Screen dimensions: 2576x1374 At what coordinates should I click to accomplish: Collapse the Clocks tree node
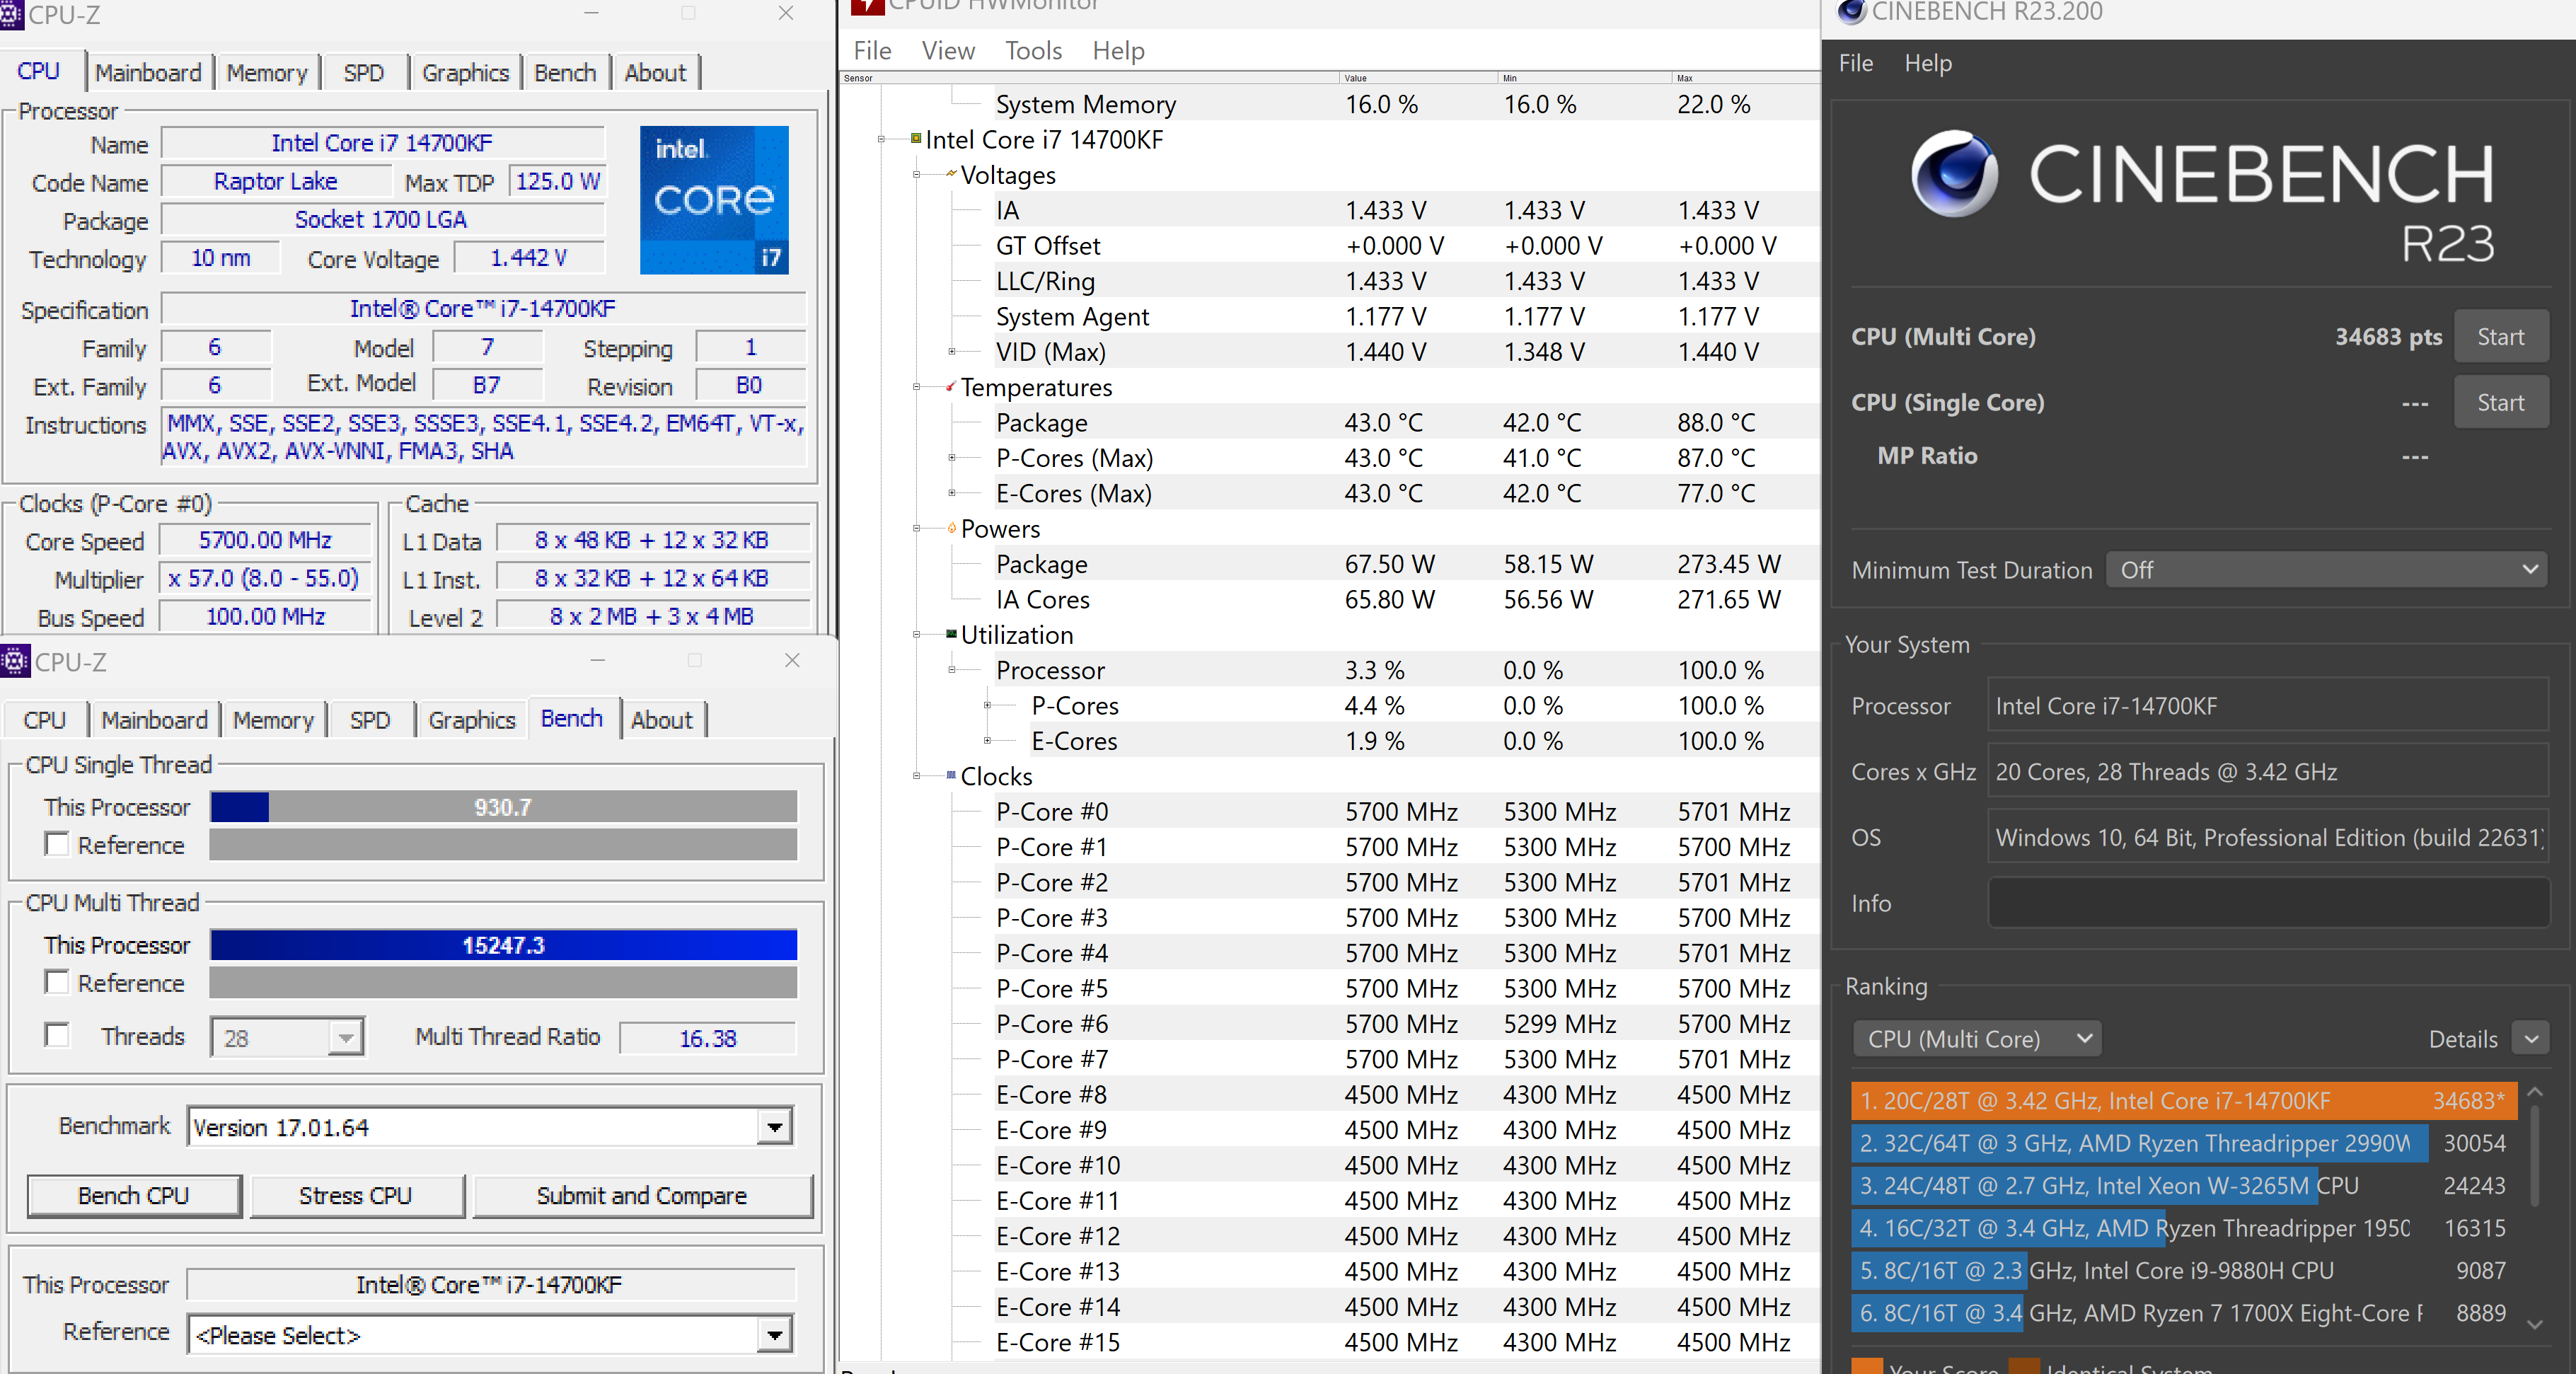tap(916, 776)
